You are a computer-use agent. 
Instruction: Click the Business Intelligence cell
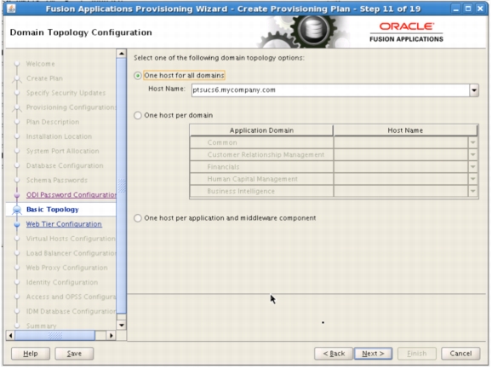coord(261,191)
